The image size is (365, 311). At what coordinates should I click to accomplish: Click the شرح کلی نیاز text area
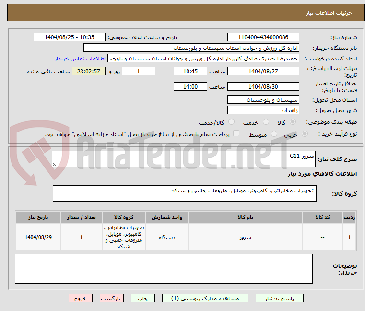184,159
